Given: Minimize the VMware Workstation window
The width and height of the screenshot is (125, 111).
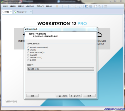Looking at the screenshot, I should [x=111, y=1].
